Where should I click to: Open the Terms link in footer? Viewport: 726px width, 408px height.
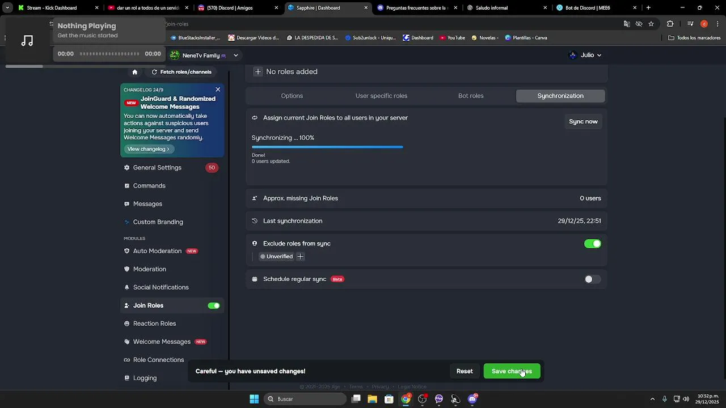click(x=356, y=387)
